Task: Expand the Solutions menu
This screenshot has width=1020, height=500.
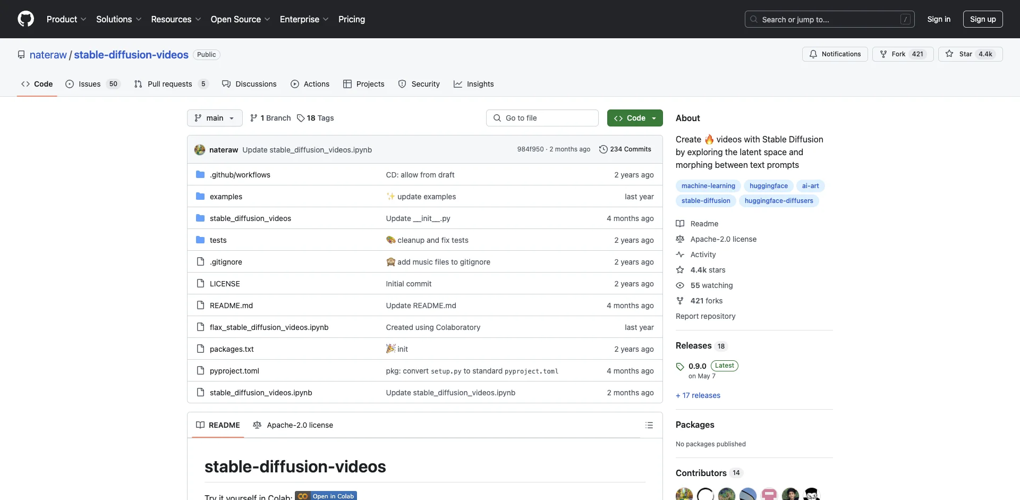Action: (119, 19)
